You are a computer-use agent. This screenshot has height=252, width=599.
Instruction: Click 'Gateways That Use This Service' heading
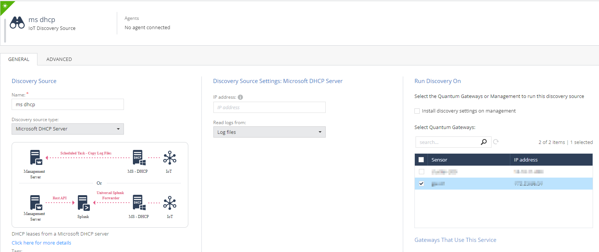tap(455, 240)
